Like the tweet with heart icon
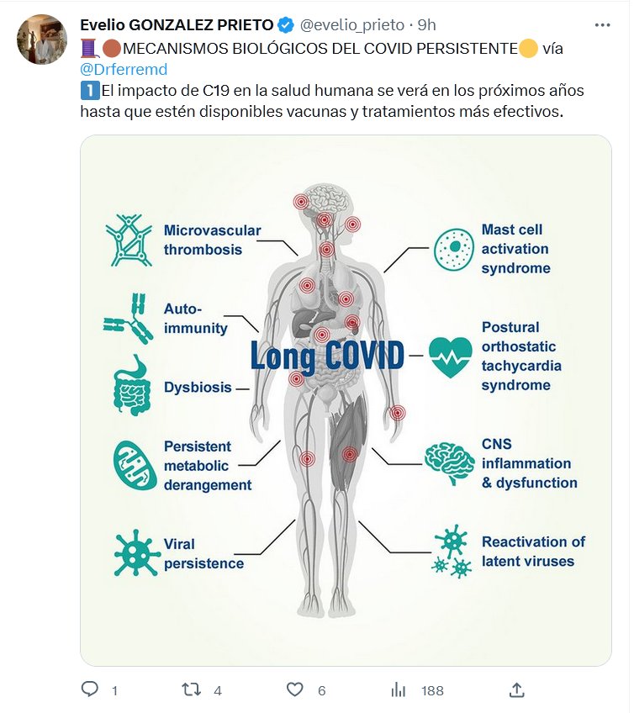The height and width of the screenshot is (713, 634). tap(294, 690)
